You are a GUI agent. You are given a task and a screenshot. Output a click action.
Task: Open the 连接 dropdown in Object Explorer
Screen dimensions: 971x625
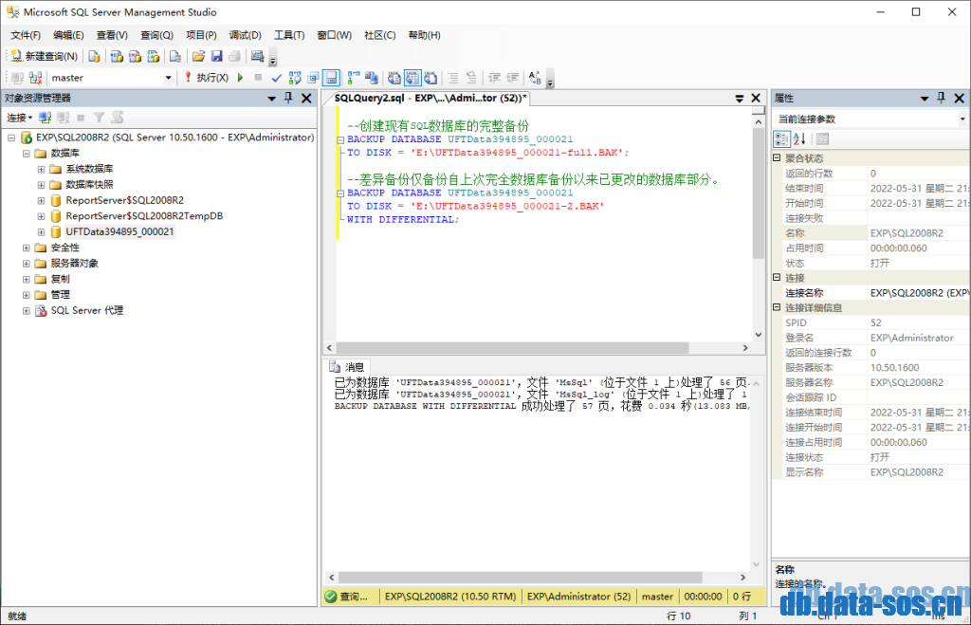(x=19, y=117)
